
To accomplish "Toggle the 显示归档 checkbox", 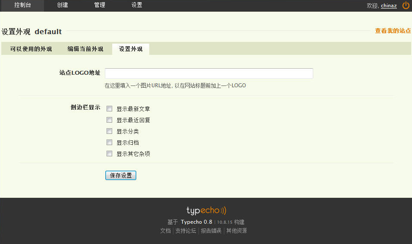I will coord(109,142).
